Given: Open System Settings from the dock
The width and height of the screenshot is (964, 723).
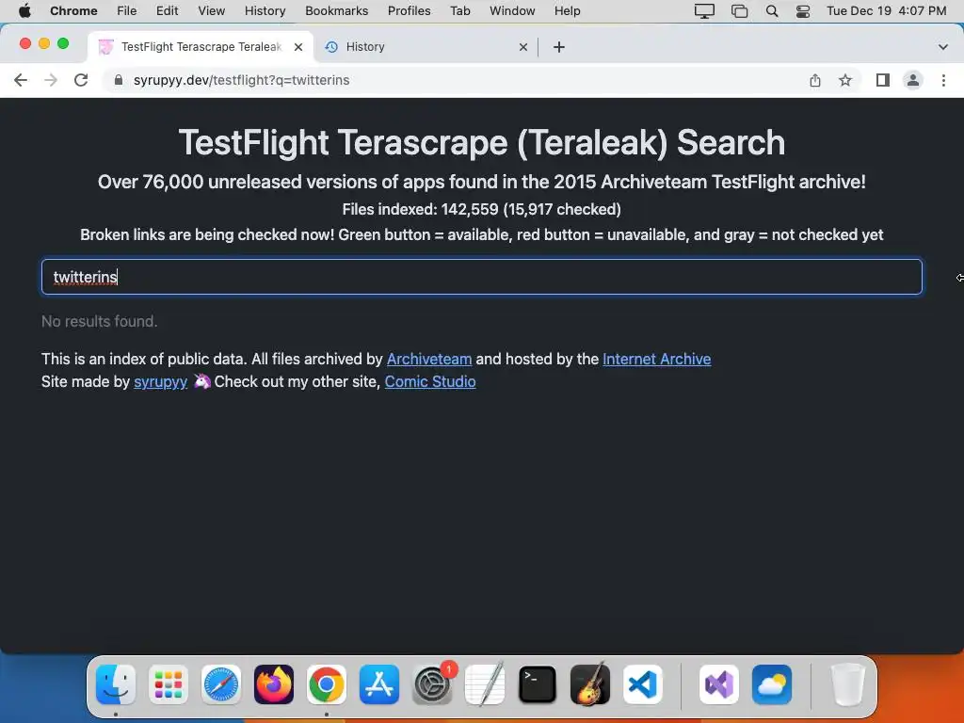Looking at the screenshot, I should click(x=432, y=684).
